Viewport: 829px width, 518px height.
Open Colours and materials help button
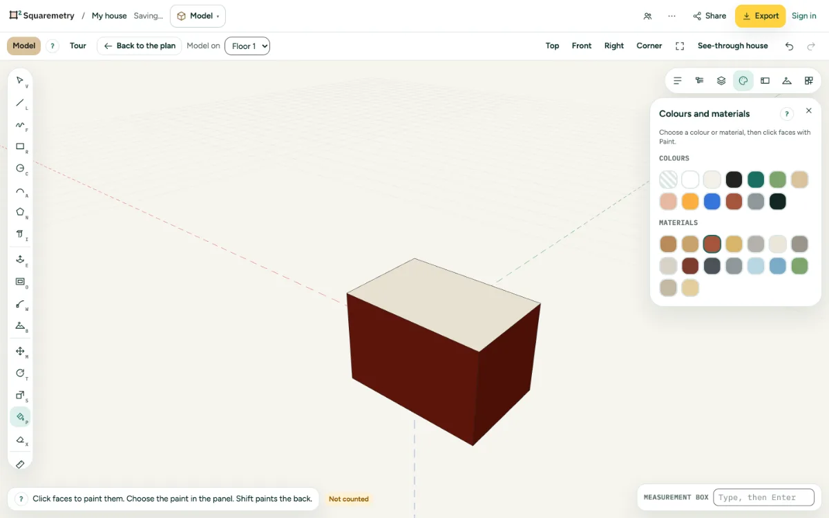[787, 114]
